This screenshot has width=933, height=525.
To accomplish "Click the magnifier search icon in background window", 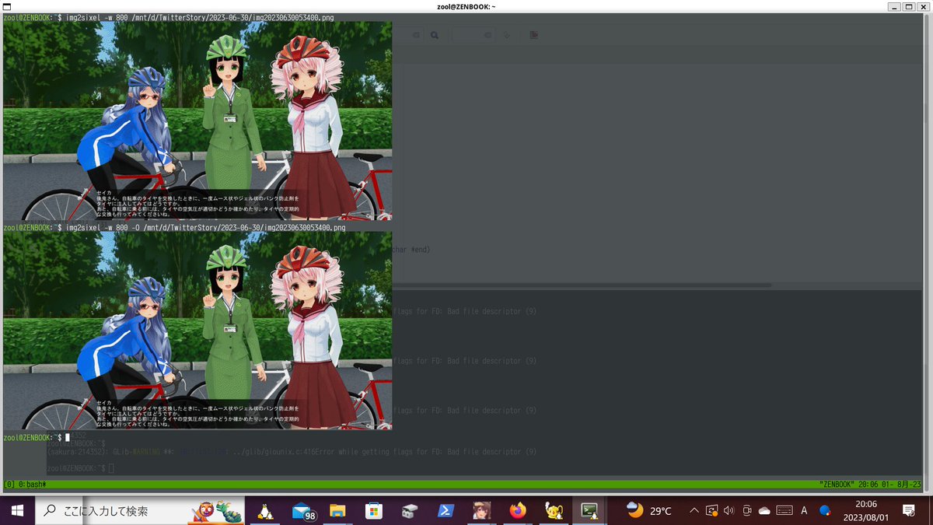I will (x=435, y=35).
